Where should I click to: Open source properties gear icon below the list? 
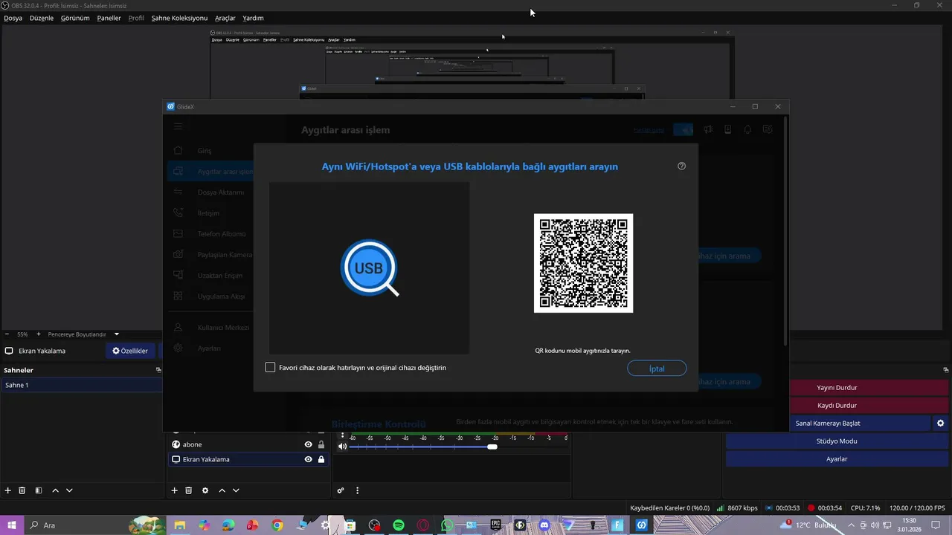pyautogui.click(x=205, y=490)
